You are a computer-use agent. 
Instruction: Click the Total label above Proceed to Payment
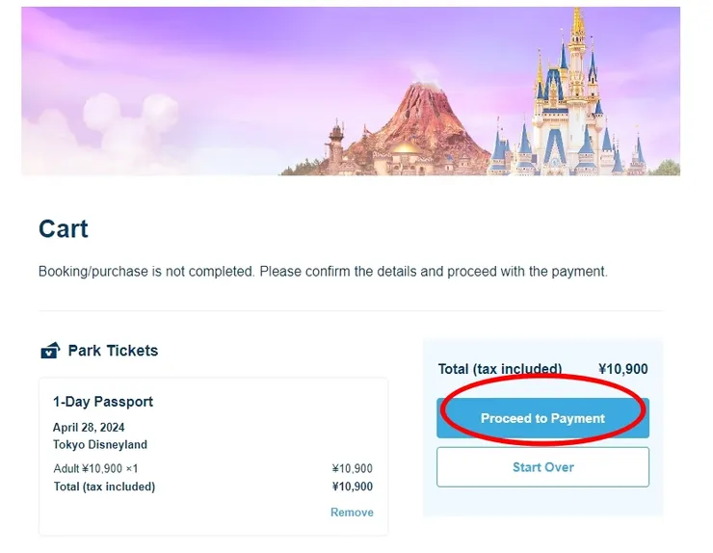click(500, 369)
